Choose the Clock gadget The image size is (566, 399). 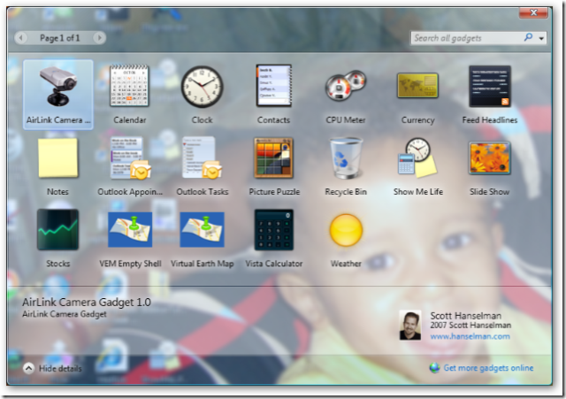202,88
